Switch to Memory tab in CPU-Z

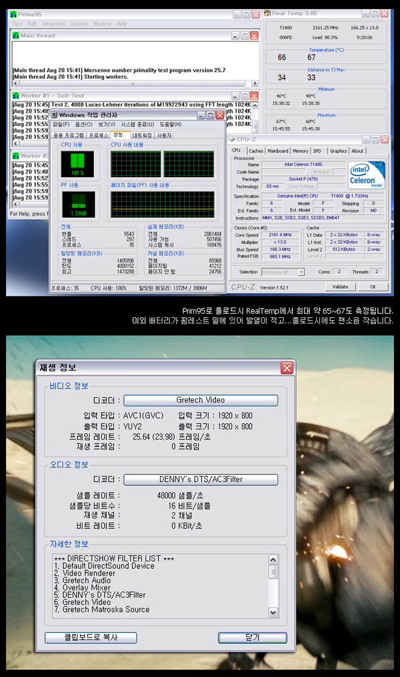[300, 151]
